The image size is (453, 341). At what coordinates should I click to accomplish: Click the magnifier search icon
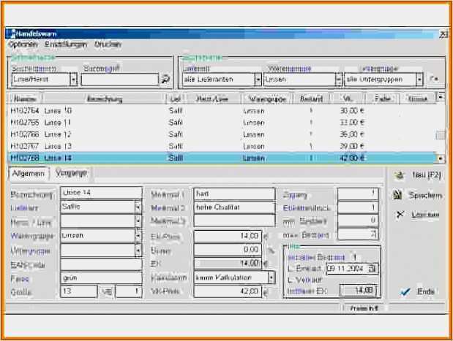166,79
